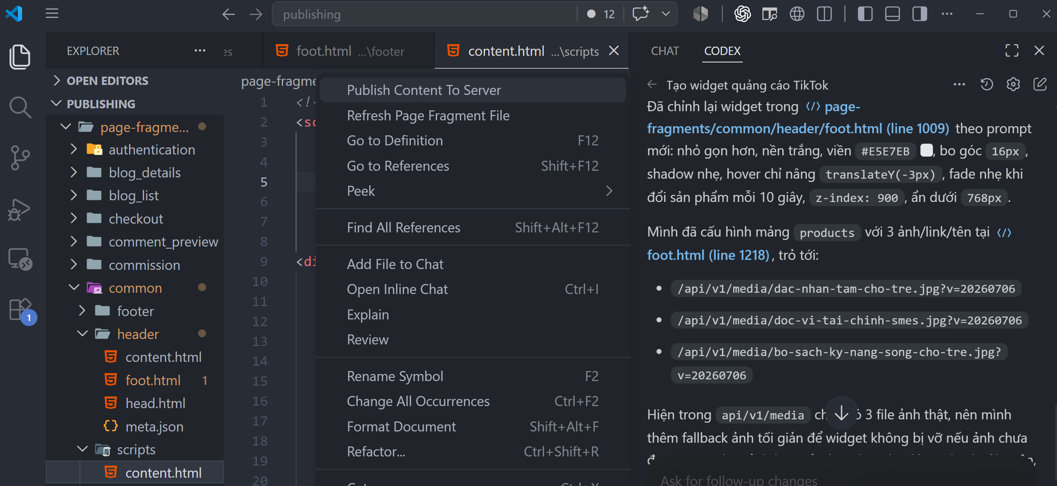The height and width of the screenshot is (486, 1057).
Task: Choose Open Inline Chat
Action: point(473,289)
